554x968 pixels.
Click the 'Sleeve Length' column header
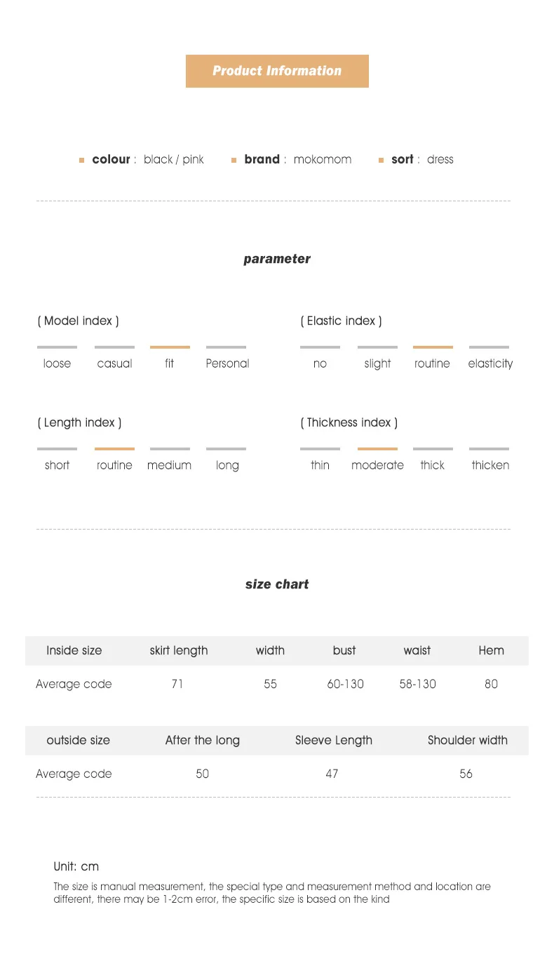(334, 740)
